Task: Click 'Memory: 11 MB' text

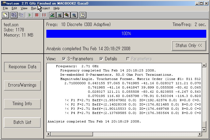Action: [18, 35]
